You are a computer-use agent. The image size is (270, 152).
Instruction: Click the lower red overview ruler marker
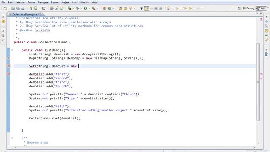(x=262, y=79)
